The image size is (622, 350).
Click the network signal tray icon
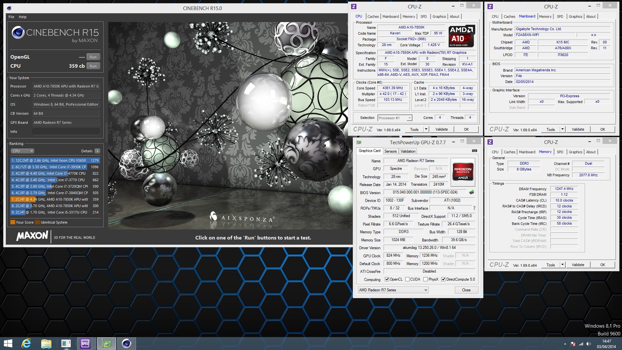[581, 344]
